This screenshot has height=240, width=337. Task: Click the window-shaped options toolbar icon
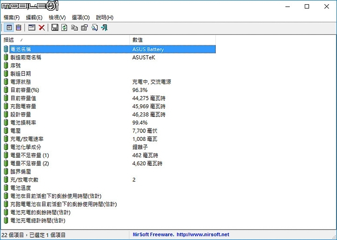32,28
